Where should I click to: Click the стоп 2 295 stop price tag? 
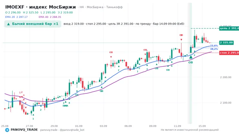(x=229, y=53)
